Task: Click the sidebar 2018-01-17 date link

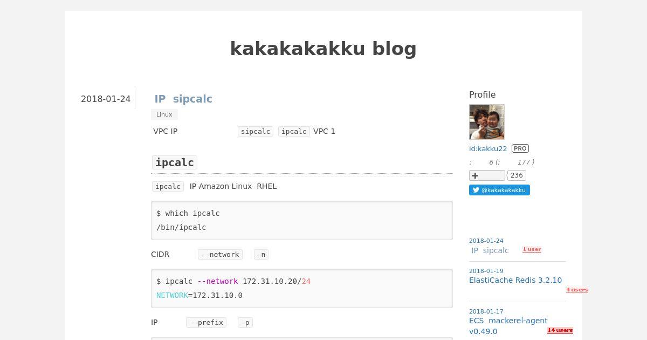Action: 486,312
